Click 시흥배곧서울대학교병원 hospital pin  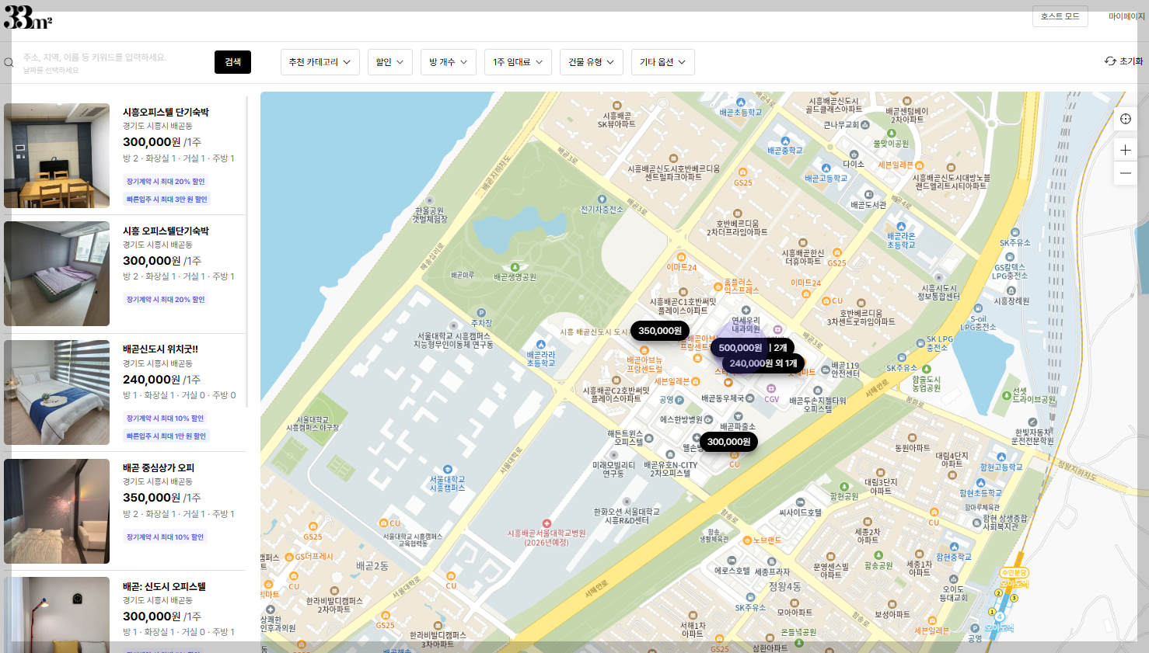tap(547, 523)
